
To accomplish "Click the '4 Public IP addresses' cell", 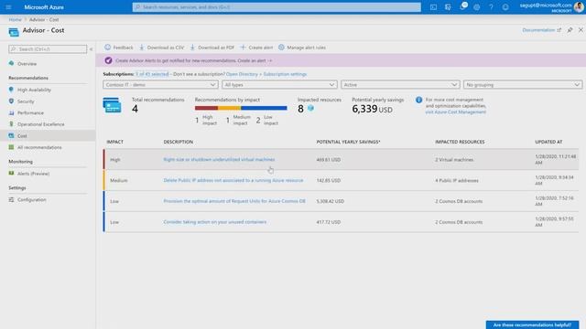I will (457, 181).
